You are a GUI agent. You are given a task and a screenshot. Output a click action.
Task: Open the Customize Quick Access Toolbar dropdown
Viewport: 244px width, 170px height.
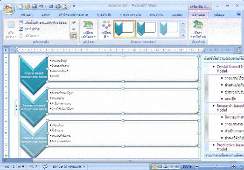tap(74, 6)
